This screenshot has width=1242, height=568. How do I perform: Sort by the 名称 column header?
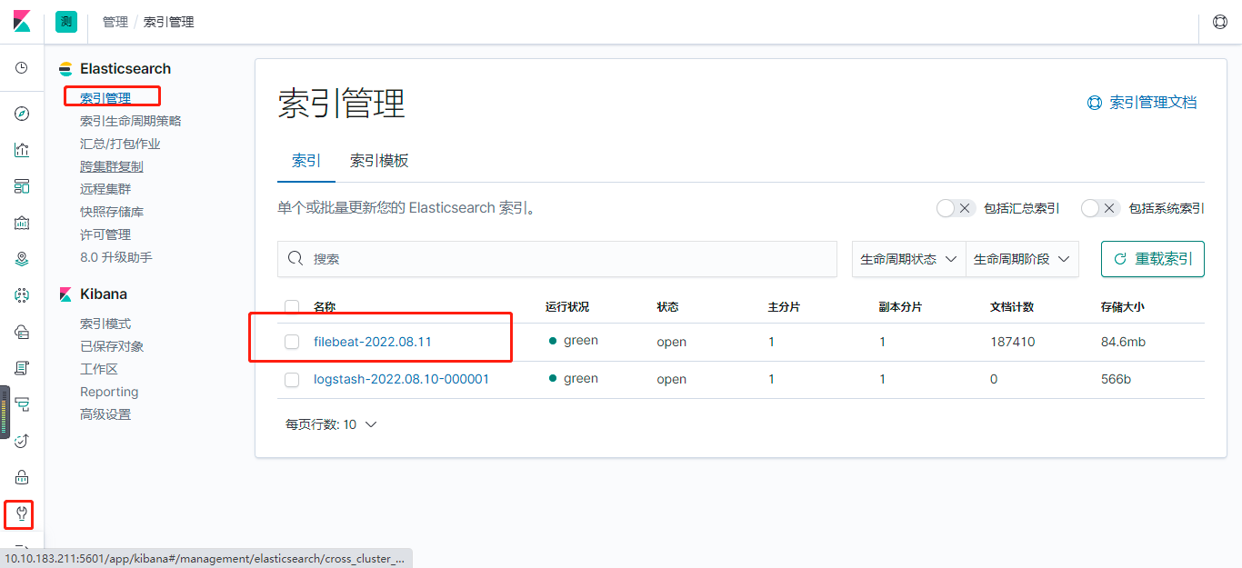point(325,307)
